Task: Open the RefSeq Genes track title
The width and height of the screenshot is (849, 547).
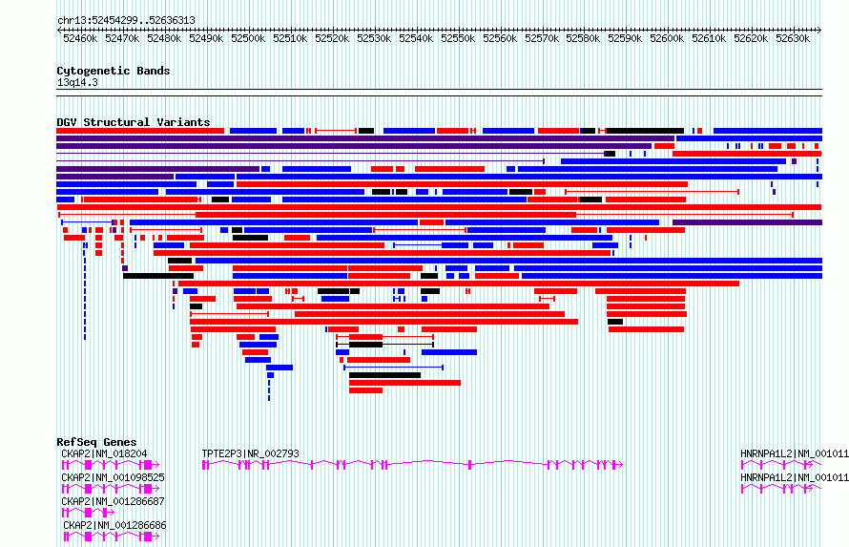Action: click(x=96, y=442)
